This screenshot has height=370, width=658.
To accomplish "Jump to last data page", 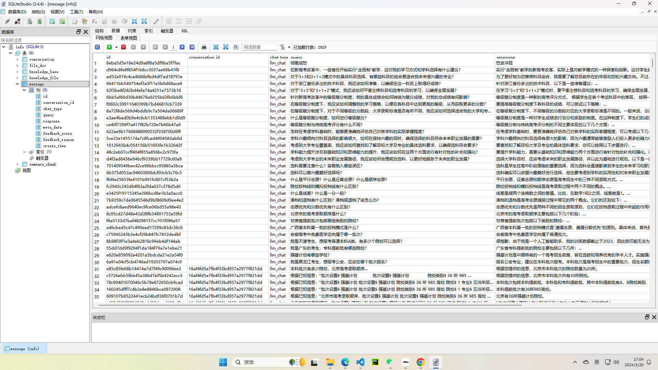I will click(x=192, y=47).
